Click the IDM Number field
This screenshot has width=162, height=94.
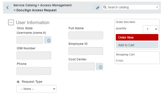(x=34, y=55)
